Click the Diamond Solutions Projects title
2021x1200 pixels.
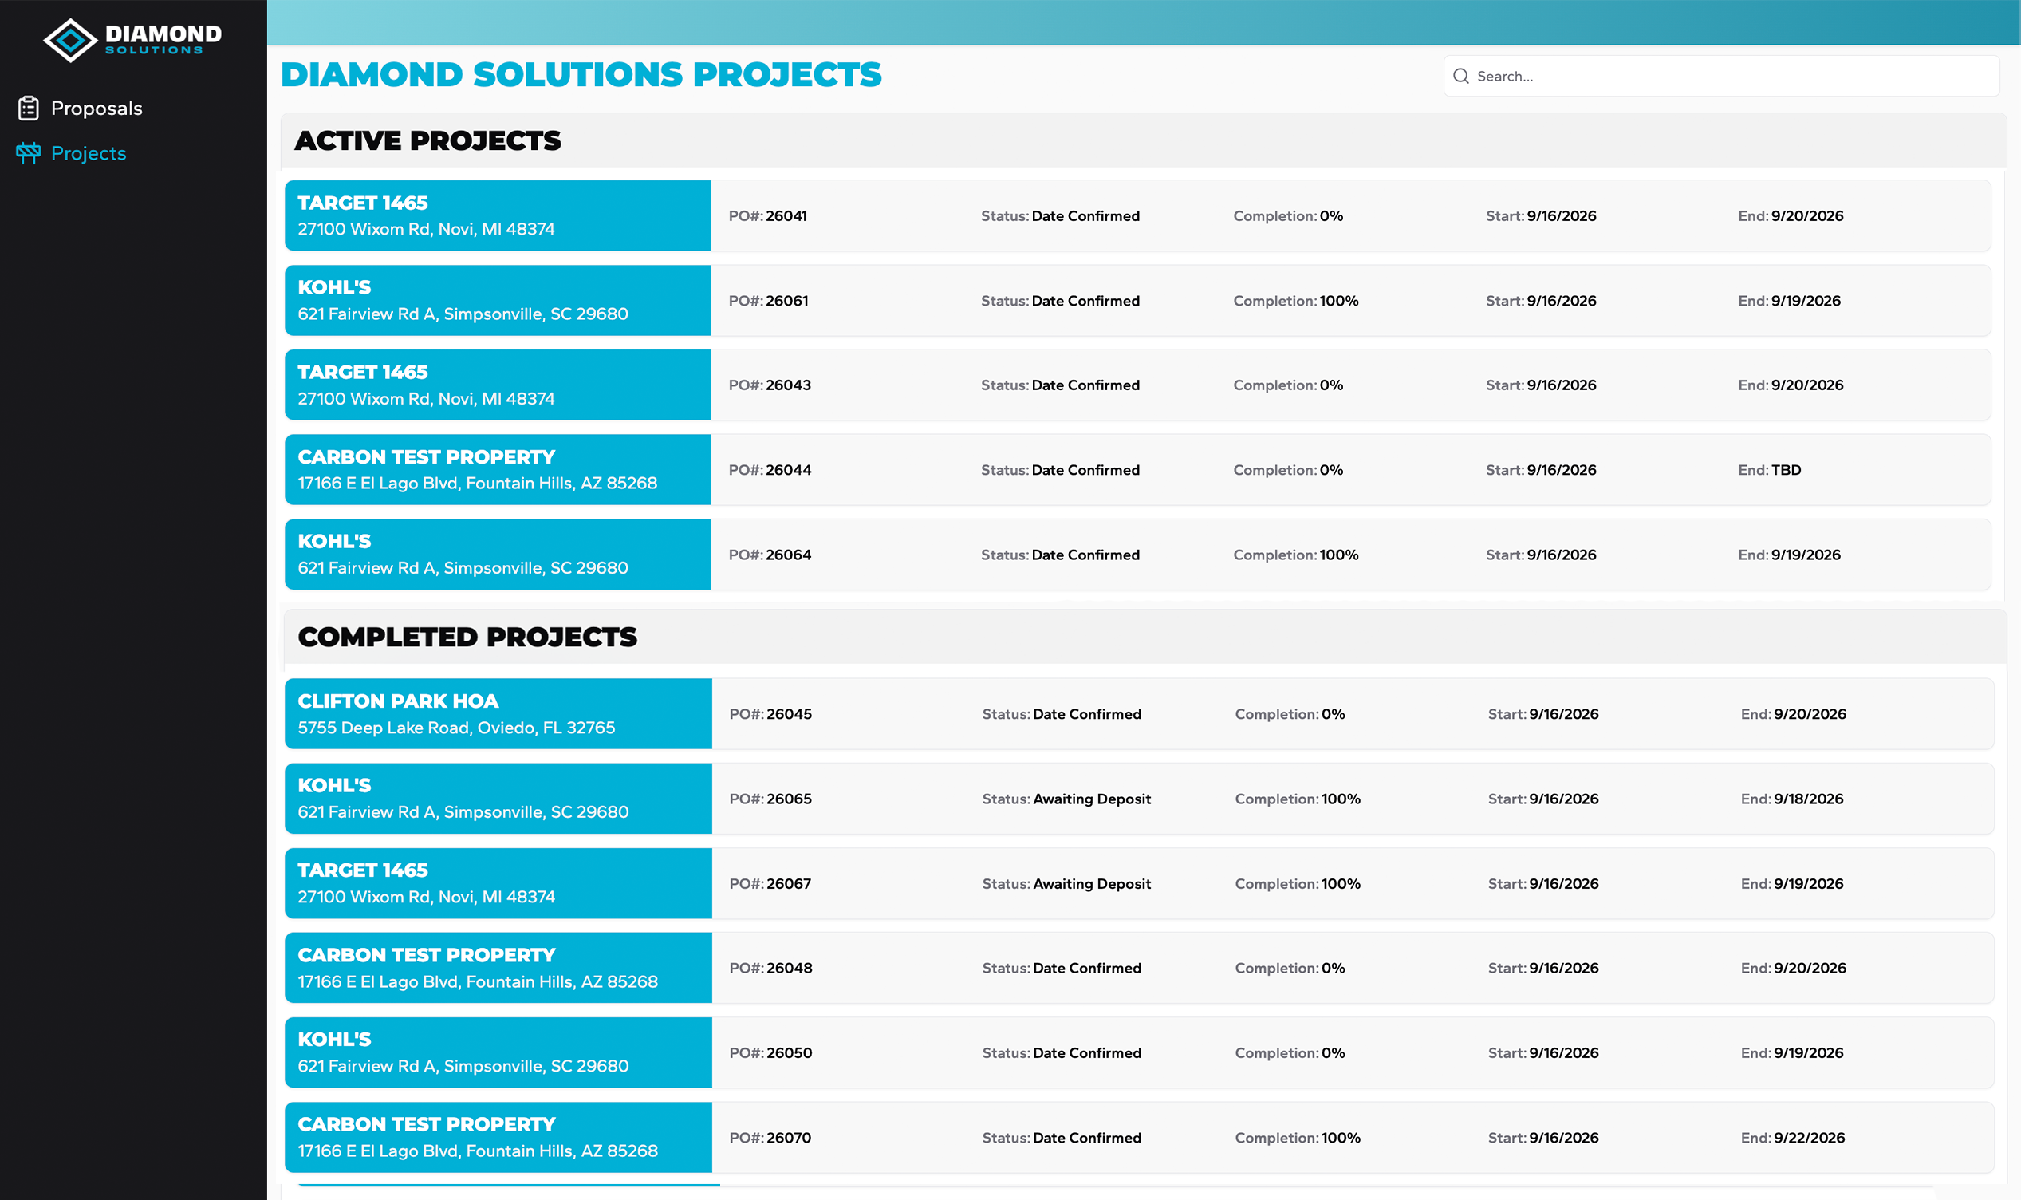pyautogui.click(x=581, y=74)
